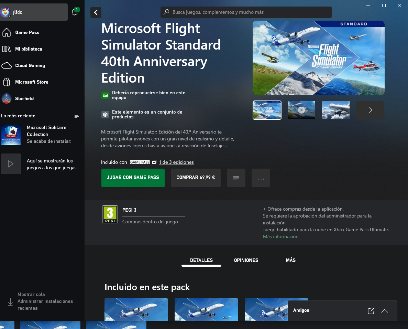Switch to the MÁS tab

[x=291, y=260]
